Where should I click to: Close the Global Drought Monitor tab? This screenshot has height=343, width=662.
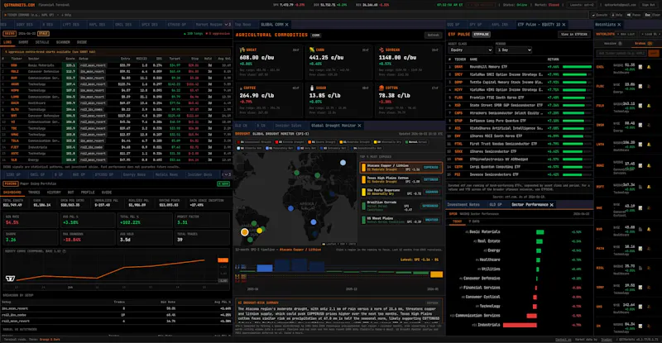point(359,126)
